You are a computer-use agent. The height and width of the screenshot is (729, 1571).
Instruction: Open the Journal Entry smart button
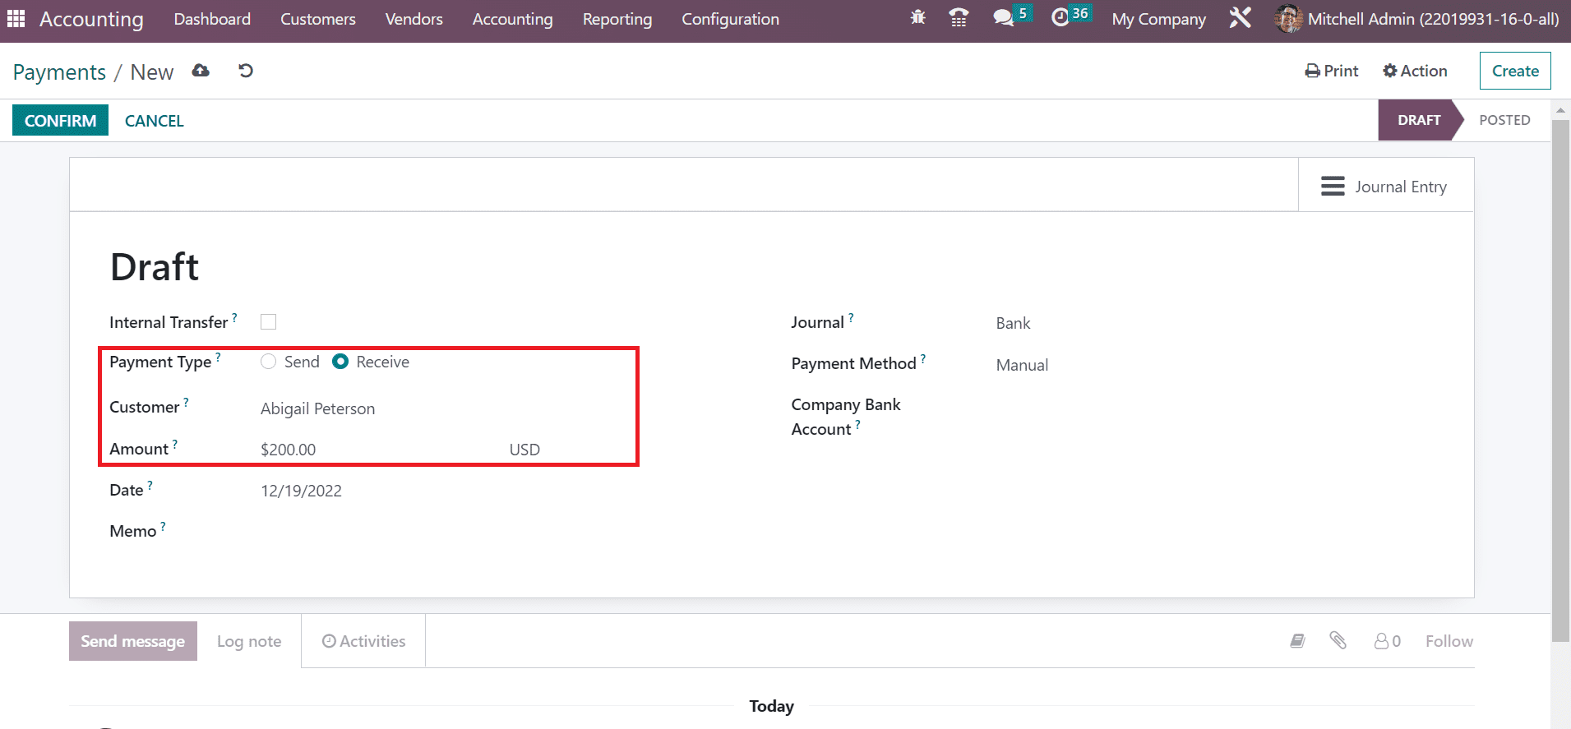click(1385, 187)
